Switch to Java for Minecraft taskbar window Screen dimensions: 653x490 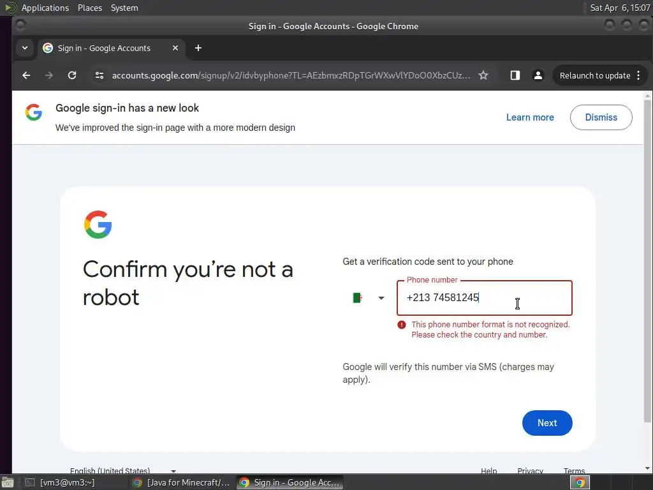(182, 482)
